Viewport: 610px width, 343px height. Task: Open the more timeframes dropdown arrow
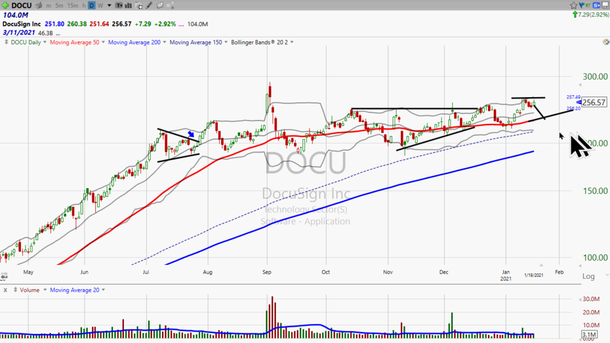click(x=109, y=6)
